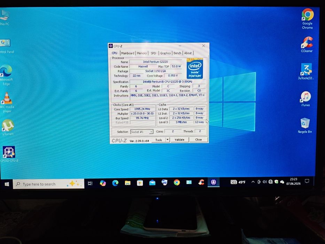This screenshot has height=244, width=325.
Task: Click the uTorrent desktop icon
Action: click(8, 127)
